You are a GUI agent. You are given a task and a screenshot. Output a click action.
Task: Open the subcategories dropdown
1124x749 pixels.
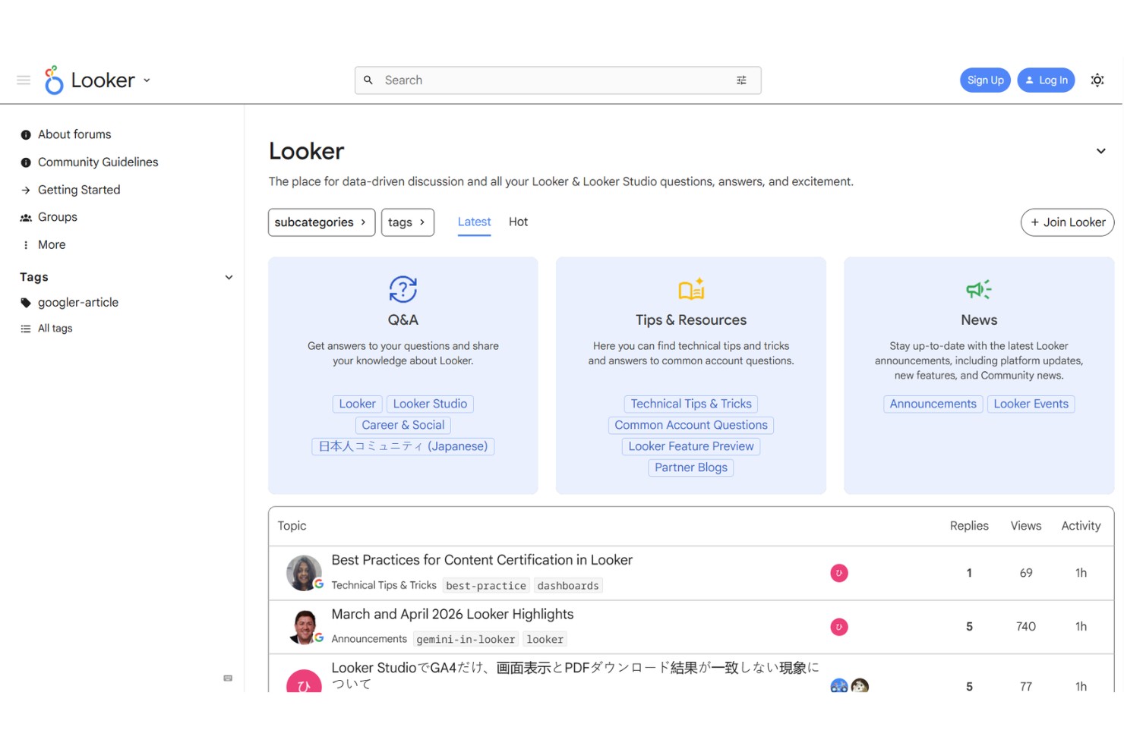coord(321,222)
